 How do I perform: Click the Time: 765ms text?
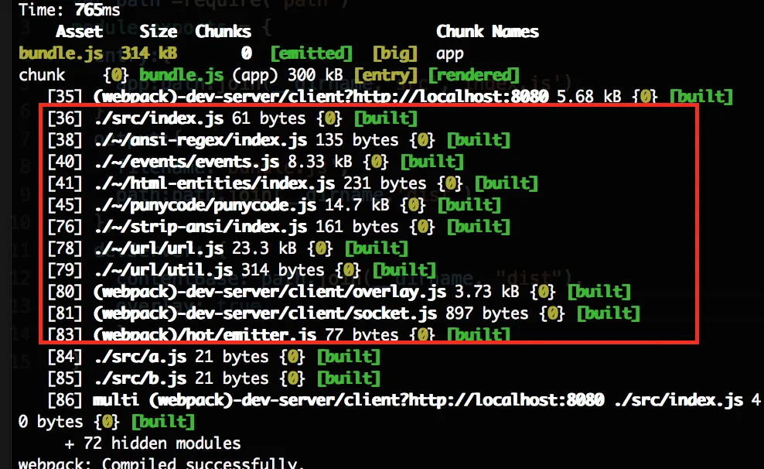click(69, 10)
